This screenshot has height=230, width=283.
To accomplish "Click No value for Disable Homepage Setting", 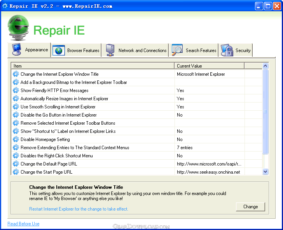I will tap(180, 139).
